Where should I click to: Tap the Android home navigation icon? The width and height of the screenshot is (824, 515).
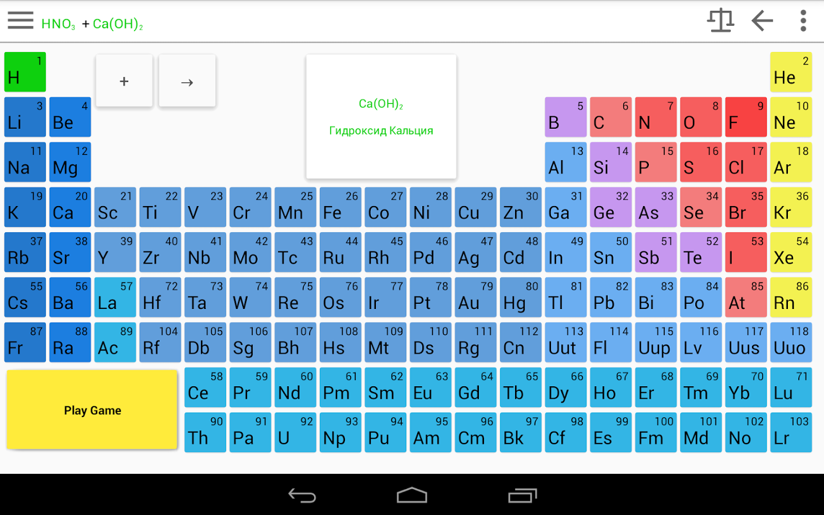click(412, 496)
